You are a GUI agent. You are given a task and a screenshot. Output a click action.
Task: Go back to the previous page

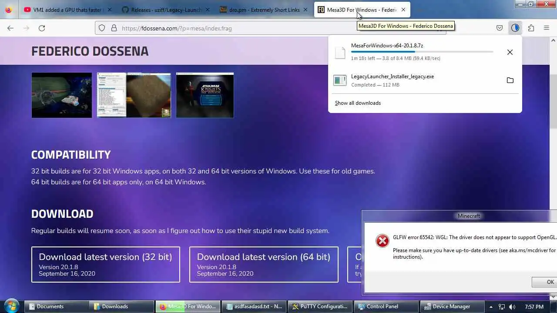click(x=10, y=28)
